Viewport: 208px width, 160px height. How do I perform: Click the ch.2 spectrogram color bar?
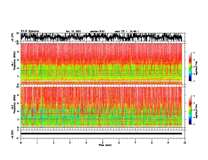pyautogui.click(x=190, y=110)
